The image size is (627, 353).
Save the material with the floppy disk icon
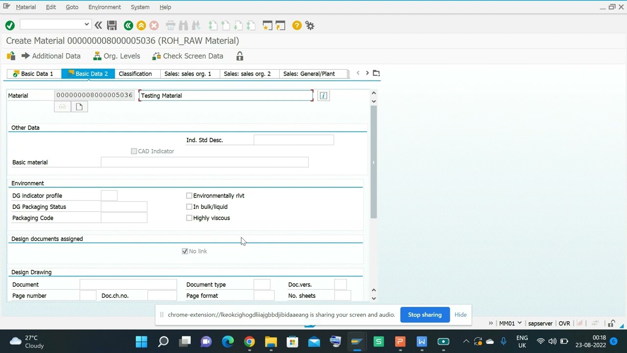112,25
